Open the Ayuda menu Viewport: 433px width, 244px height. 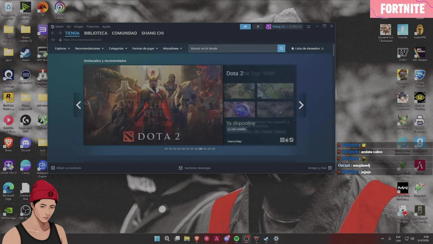tap(106, 26)
